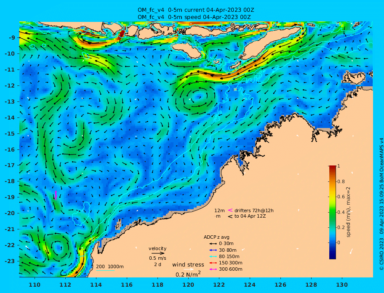The height and width of the screenshot is (293, 384).
Task: Click the colorbar tick label '0.4'
Action: click(341, 212)
